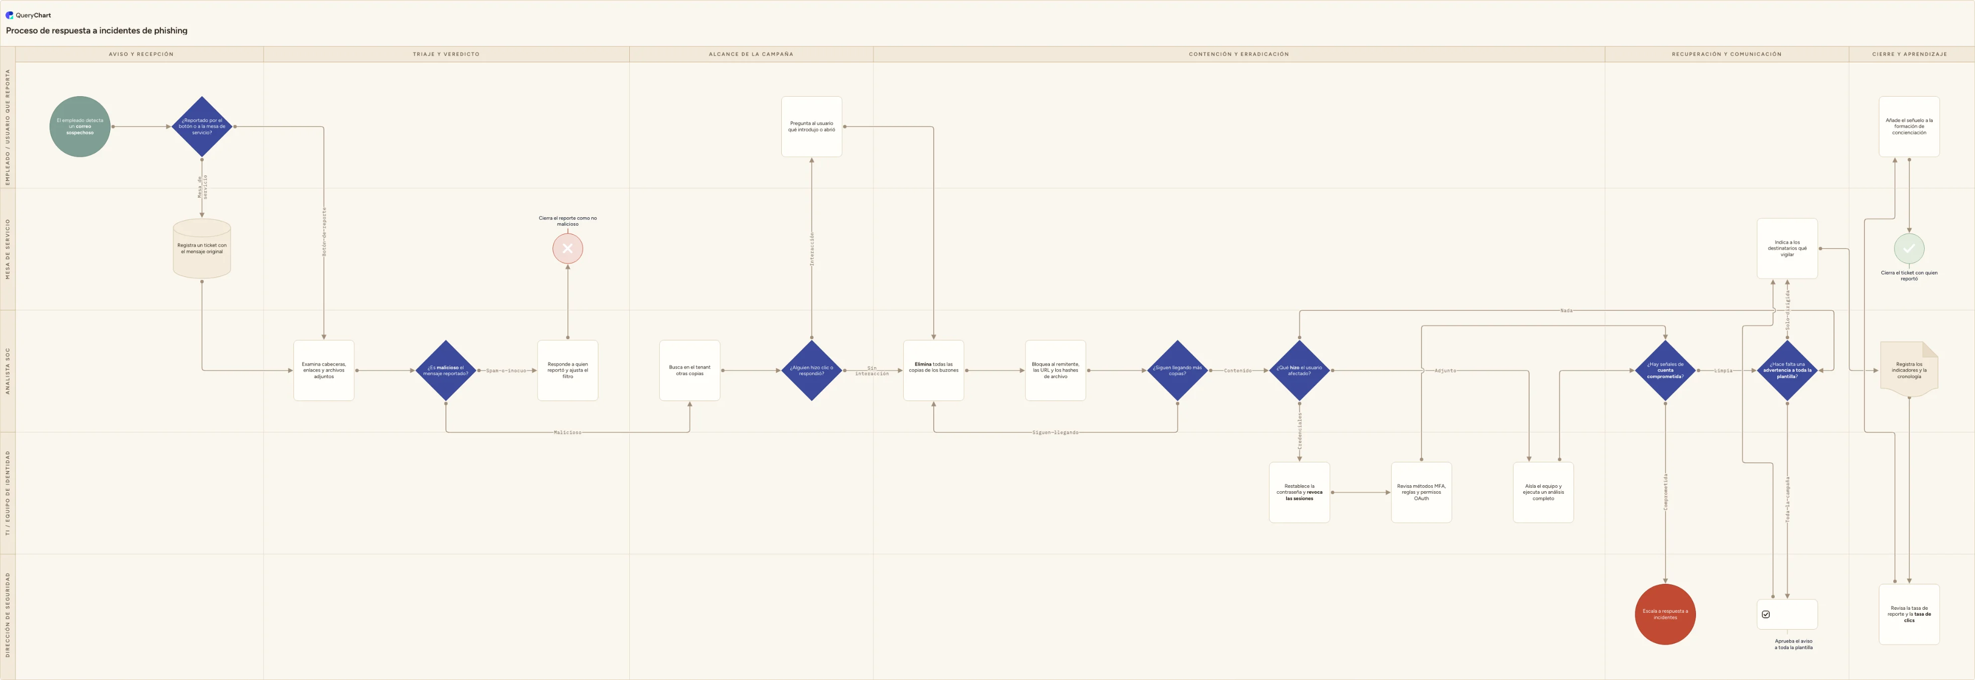The width and height of the screenshot is (1975, 680).
Task: Select the 'Pregunta al usuario' node
Action: (811, 127)
